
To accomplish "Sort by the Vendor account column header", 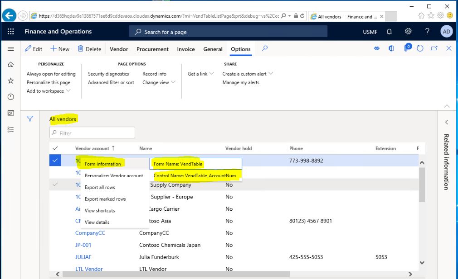I will pyautogui.click(x=95, y=148).
